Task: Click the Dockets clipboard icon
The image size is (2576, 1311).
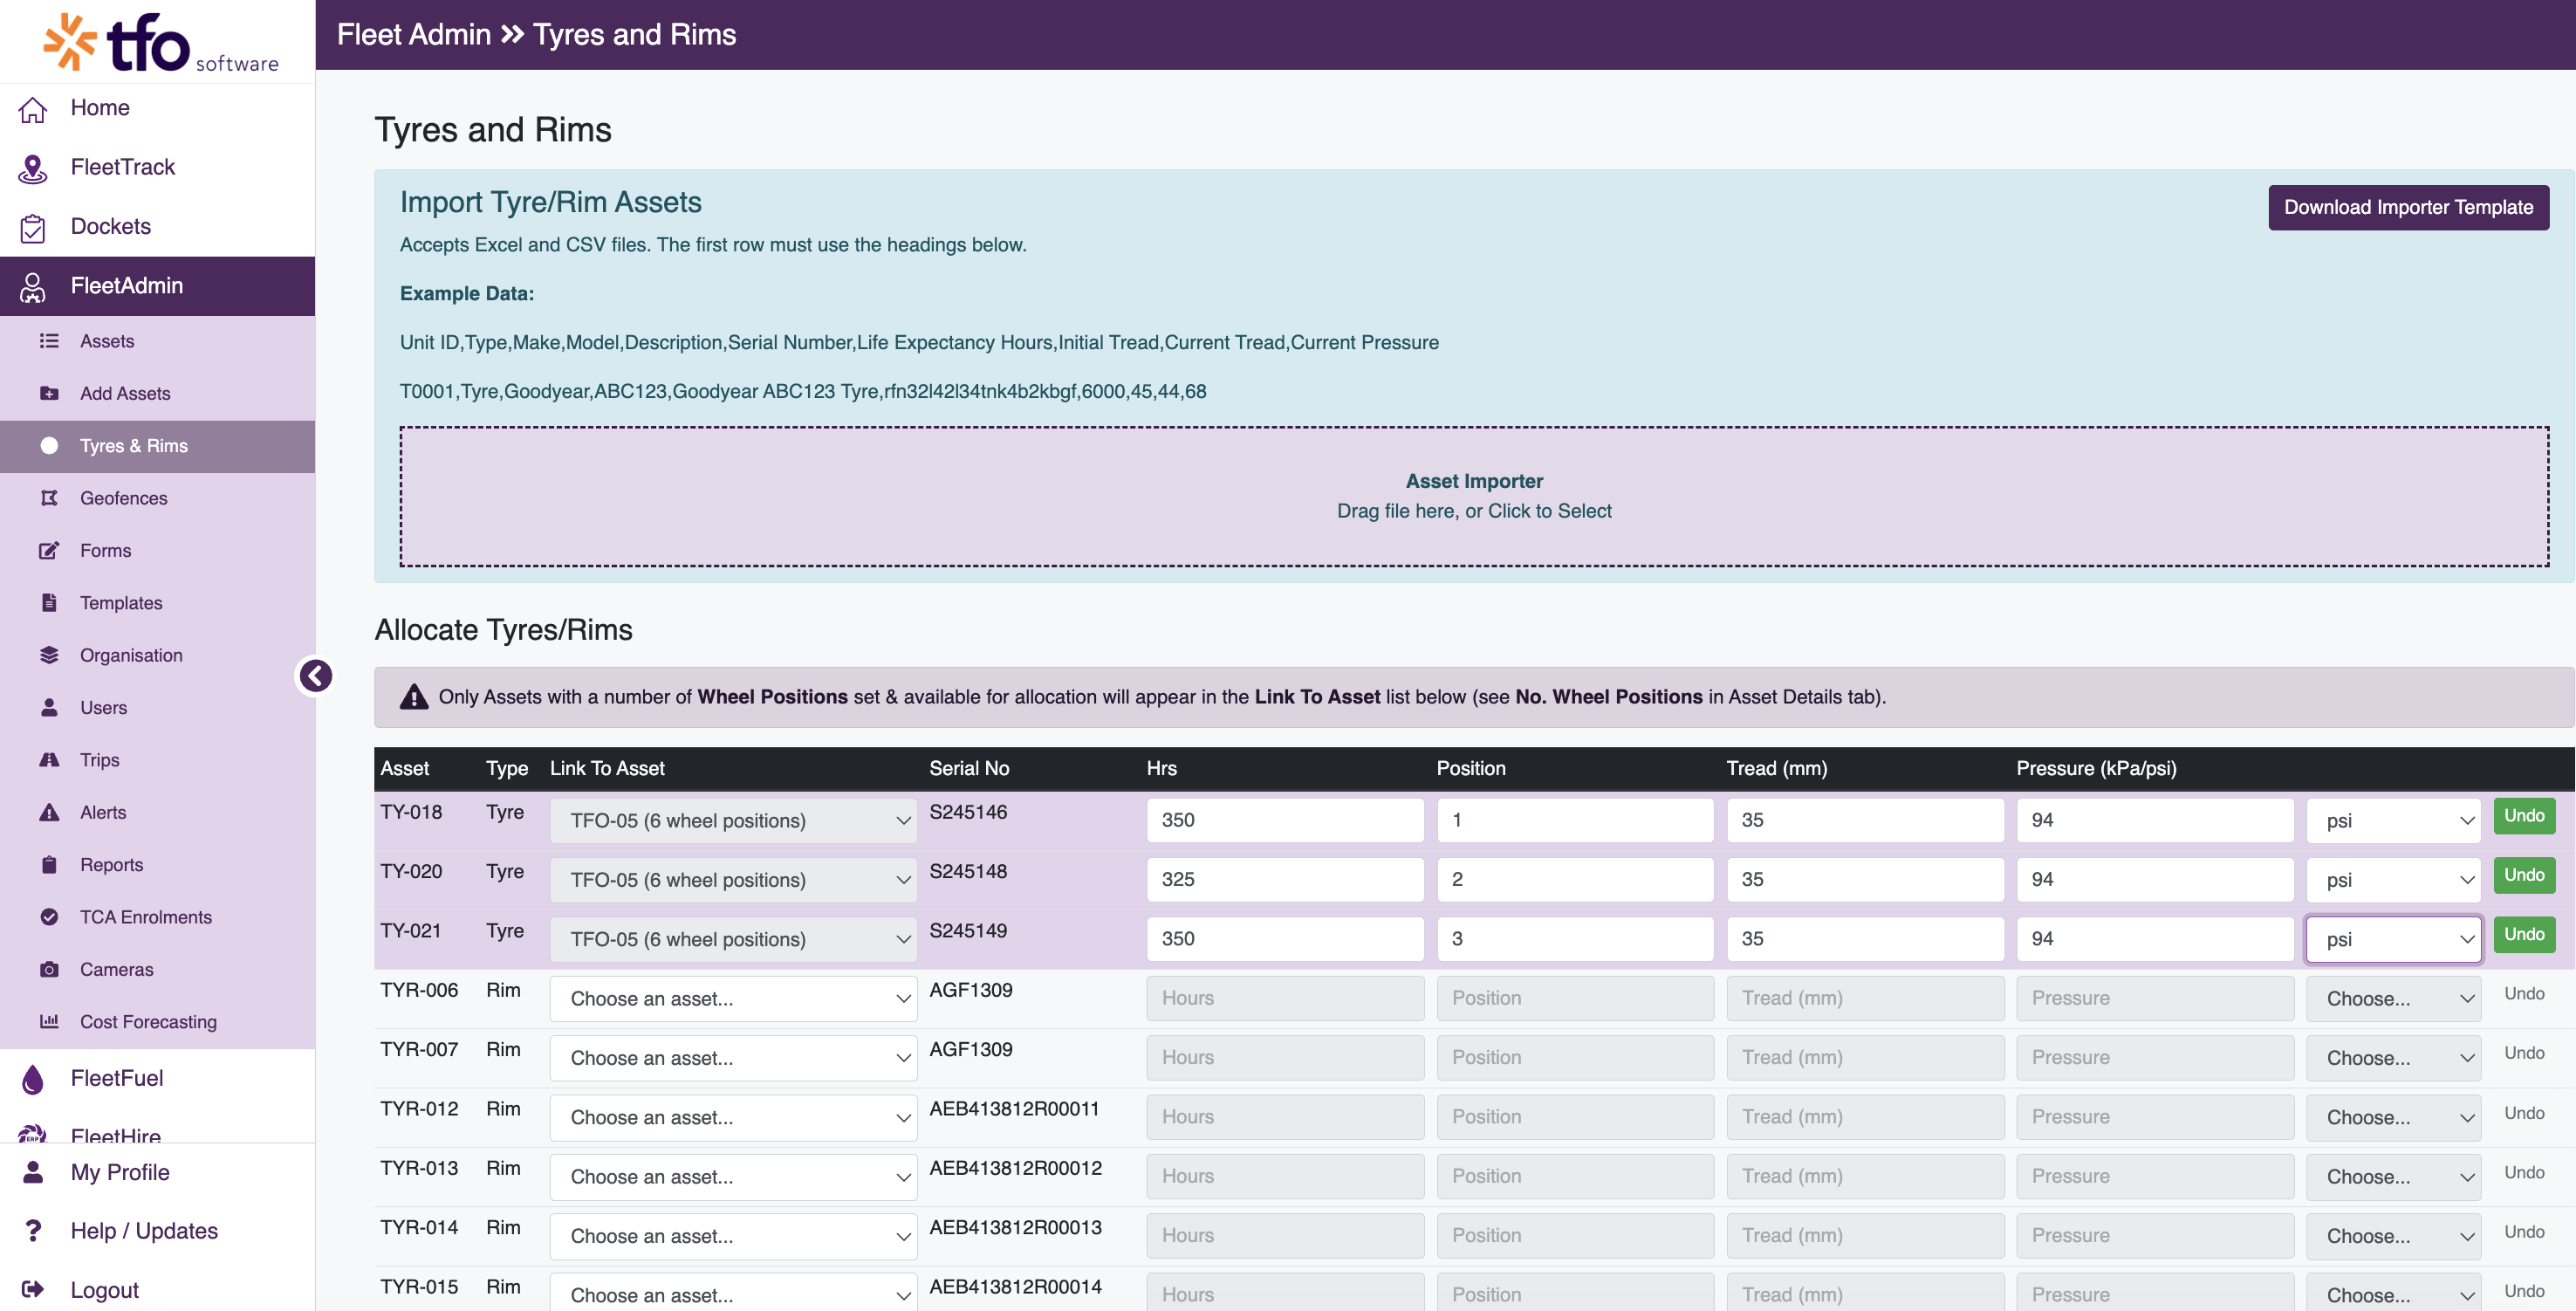Action: tap(33, 227)
